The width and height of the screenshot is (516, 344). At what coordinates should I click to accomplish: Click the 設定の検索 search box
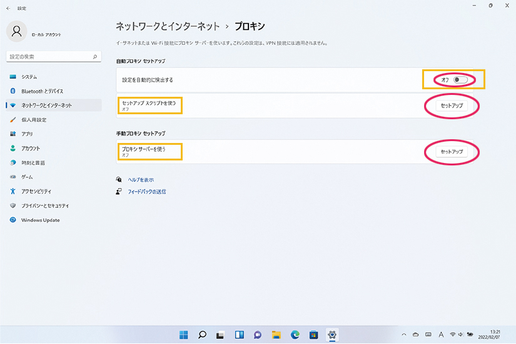pos(53,56)
